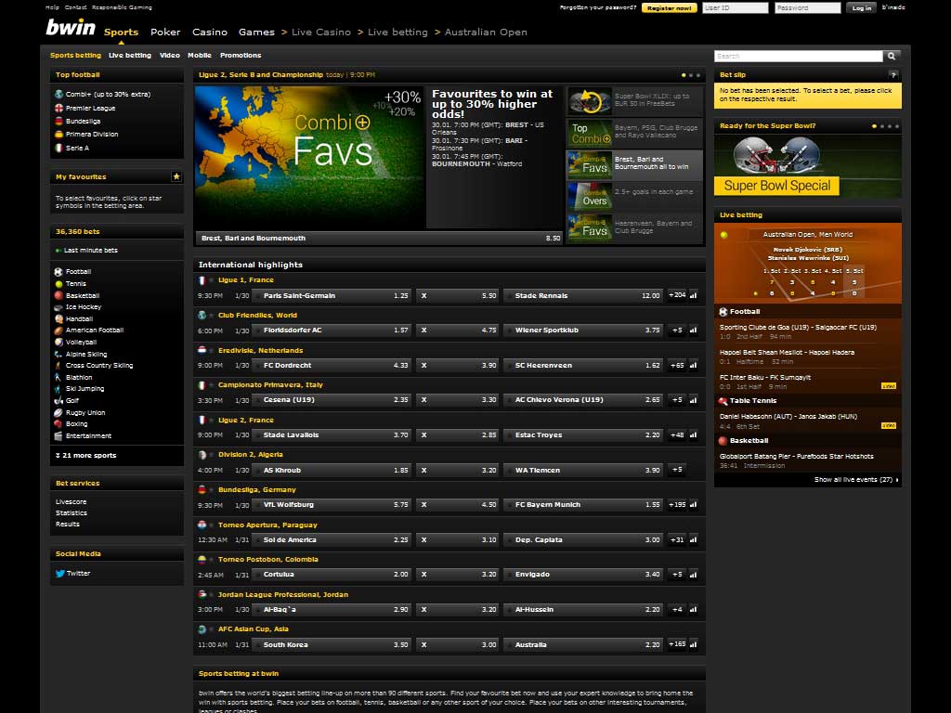
Task: Expand +31 more bets for Sol de America
Action: pyautogui.click(x=677, y=539)
